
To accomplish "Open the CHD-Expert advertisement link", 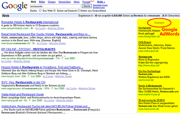I will 145,42.
